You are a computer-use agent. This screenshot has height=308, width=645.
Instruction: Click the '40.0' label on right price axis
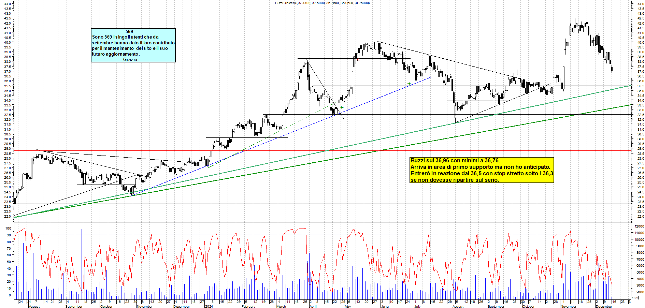(641, 43)
